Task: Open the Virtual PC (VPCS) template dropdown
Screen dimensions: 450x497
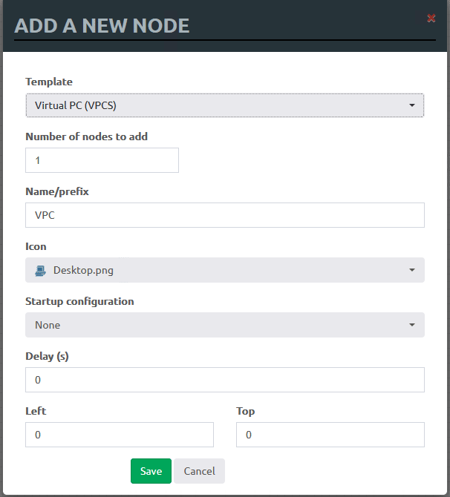Action: (x=224, y=105)
